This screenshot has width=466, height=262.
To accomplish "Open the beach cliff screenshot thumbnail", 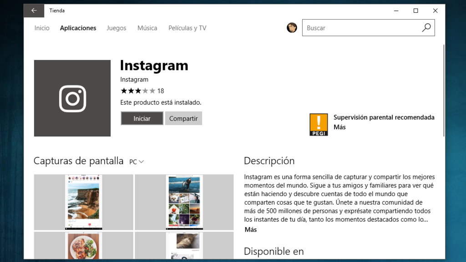I will click(x=83, y=202).
